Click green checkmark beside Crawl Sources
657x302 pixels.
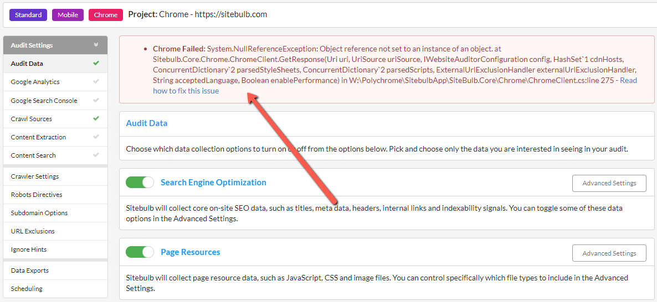point(96,118)
